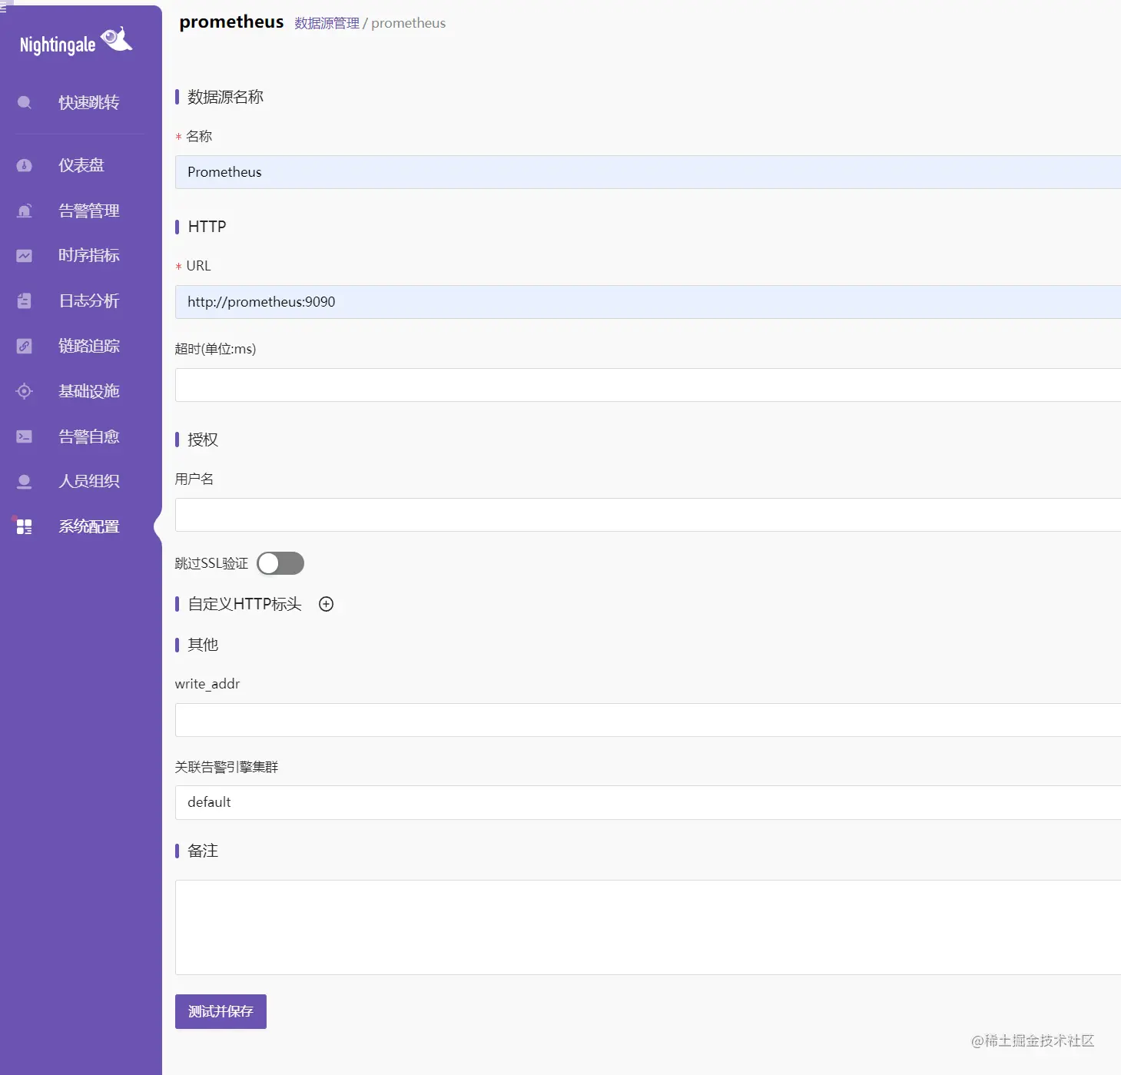Click the 关联告警引擎集群 label
The width and height of the screenshot is (1121, 1075).
(227, 767)
